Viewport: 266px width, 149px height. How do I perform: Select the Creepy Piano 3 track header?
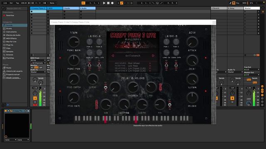[38, 8]
